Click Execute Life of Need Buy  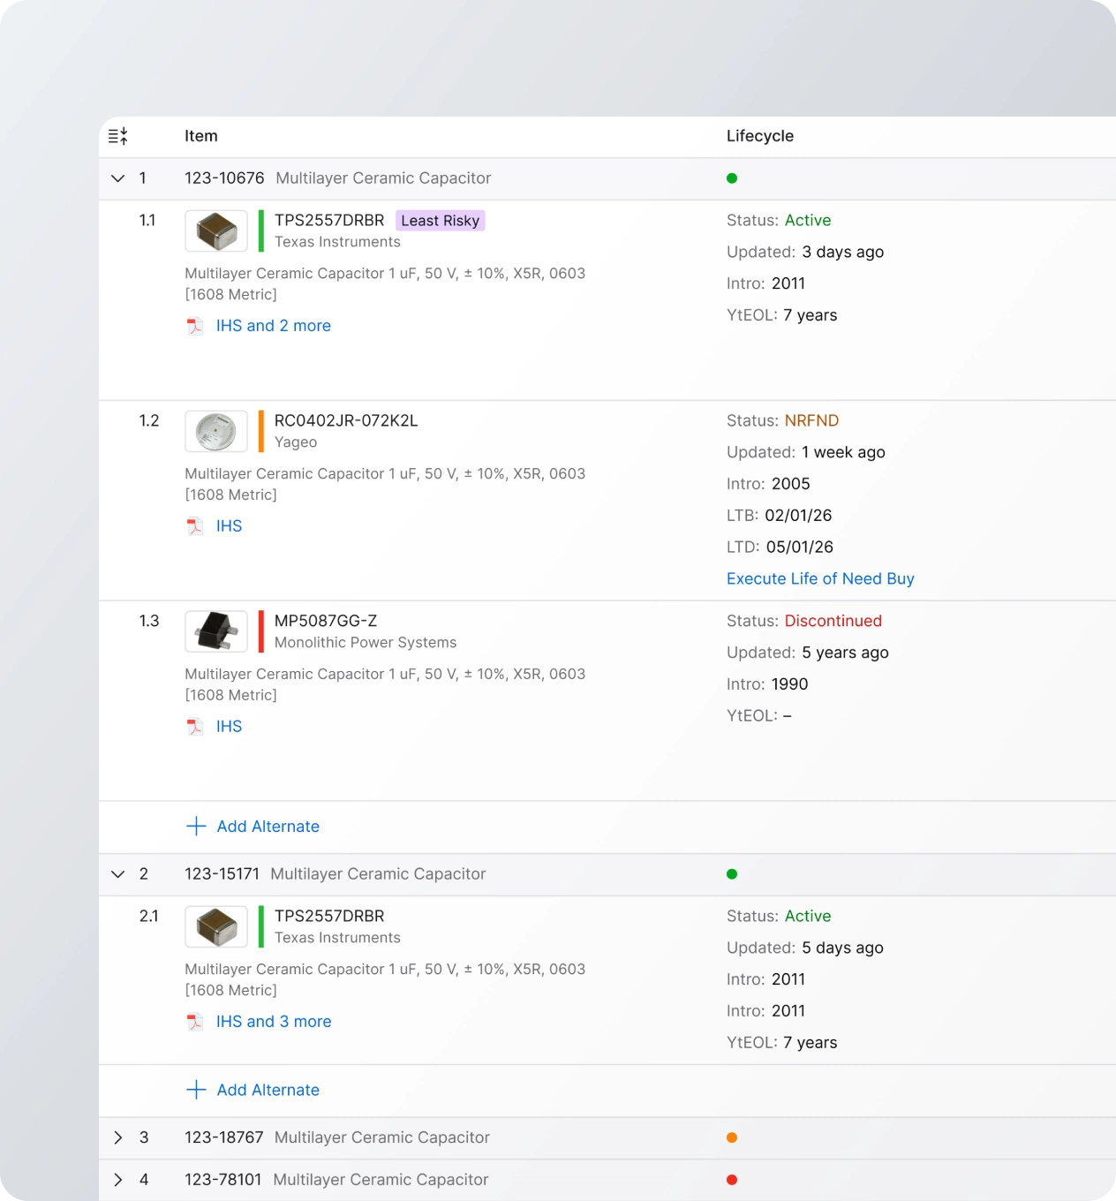(820, 579)
